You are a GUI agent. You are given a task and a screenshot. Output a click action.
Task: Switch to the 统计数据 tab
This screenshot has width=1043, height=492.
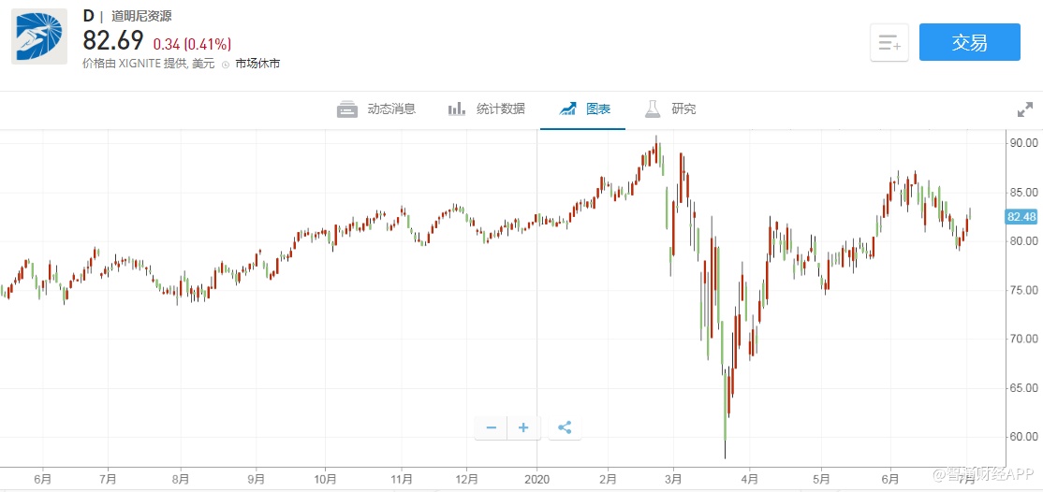click(487, 109)
